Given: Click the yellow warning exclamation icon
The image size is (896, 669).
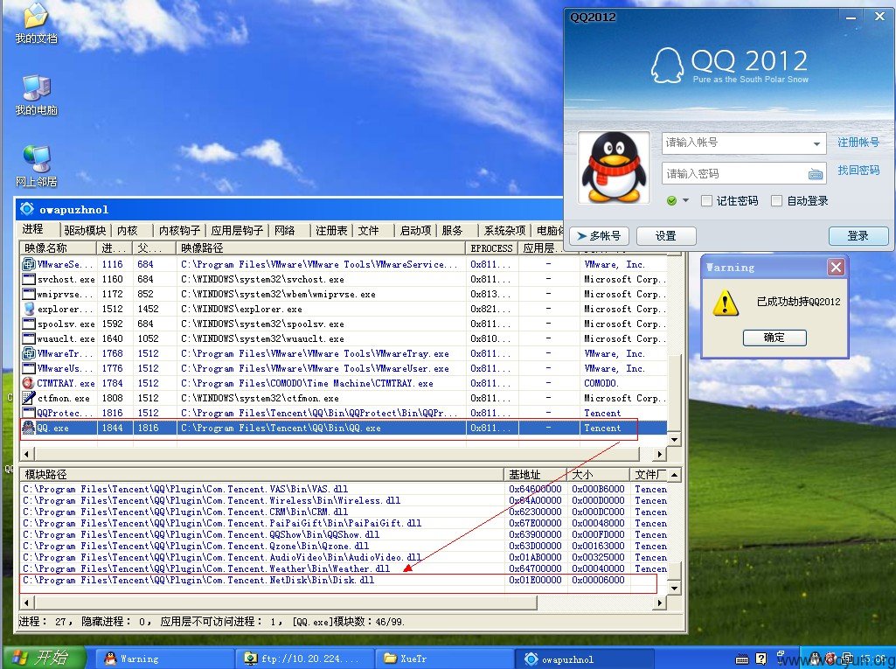Looking at the screenshot, I should [726, 303].
